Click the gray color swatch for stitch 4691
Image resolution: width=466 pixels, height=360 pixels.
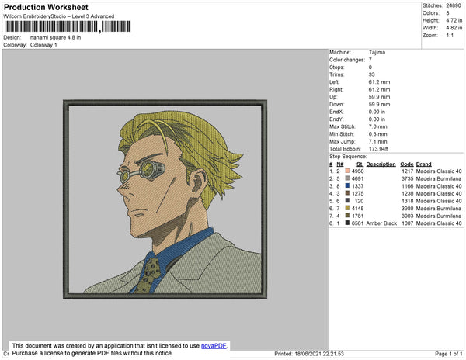click(x=347, y=178)
